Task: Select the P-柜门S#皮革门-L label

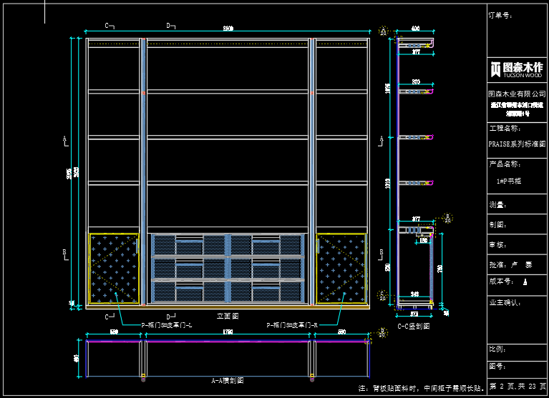Action: click(x=166, y=325)
